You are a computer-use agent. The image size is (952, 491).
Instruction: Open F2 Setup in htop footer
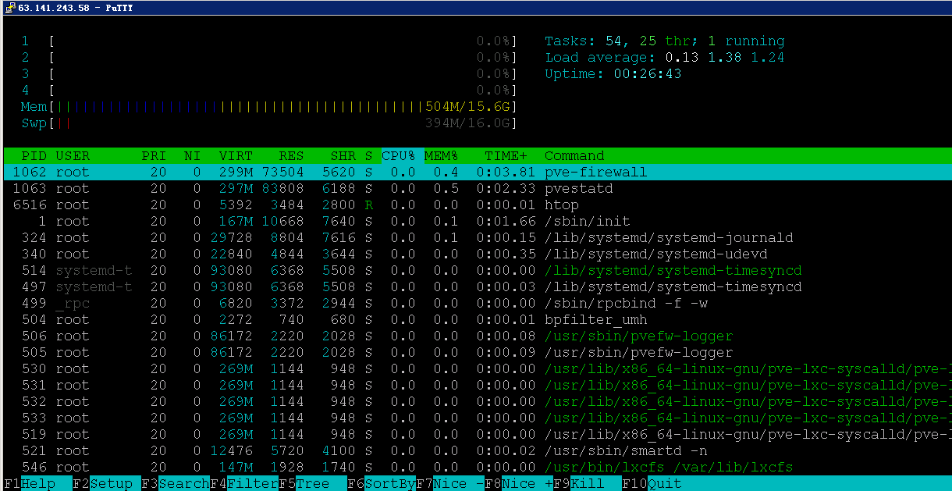tap(107, 484)
